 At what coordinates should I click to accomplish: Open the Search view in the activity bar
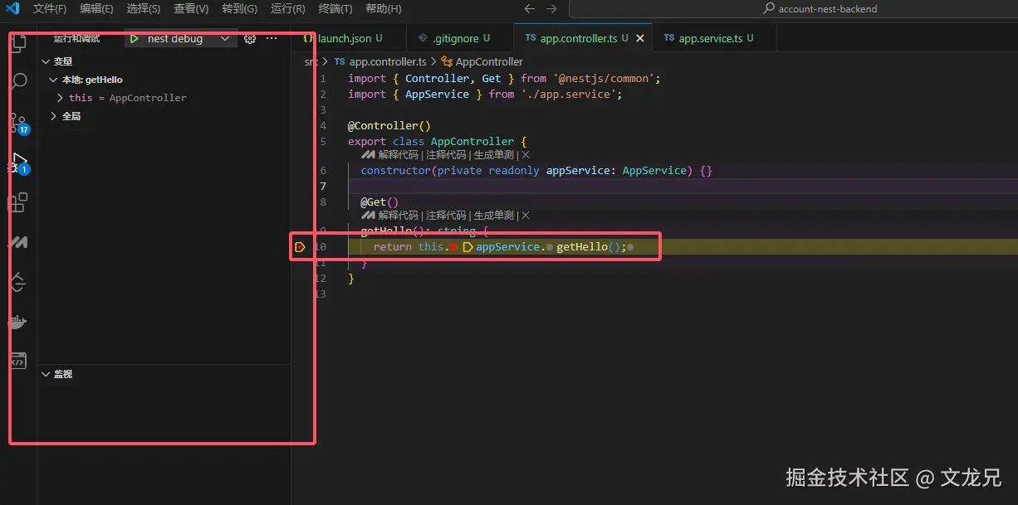tap(17, 81)
